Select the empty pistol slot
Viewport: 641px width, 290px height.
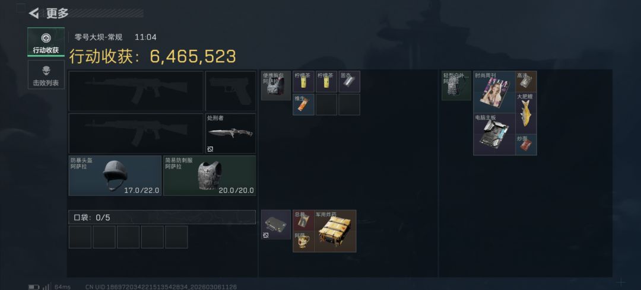tap(230, 91)
